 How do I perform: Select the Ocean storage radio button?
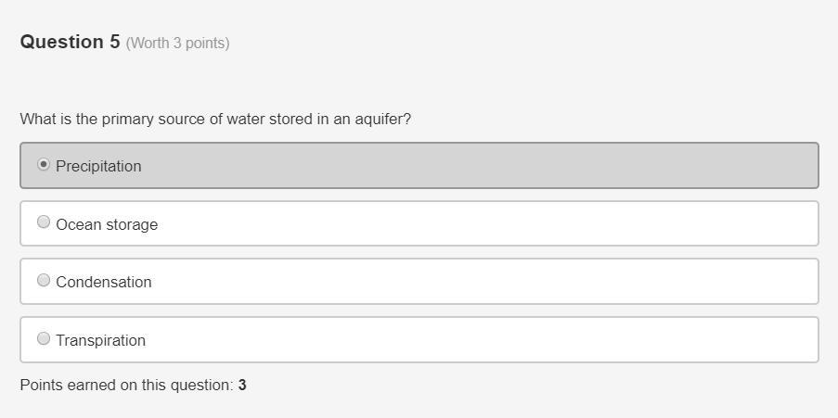click(x=44, y=222)
